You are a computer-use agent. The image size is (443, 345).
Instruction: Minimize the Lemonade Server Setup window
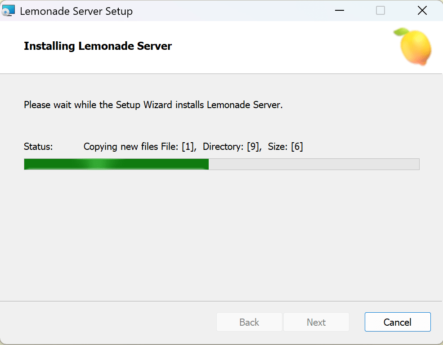[x=339, y=11]
